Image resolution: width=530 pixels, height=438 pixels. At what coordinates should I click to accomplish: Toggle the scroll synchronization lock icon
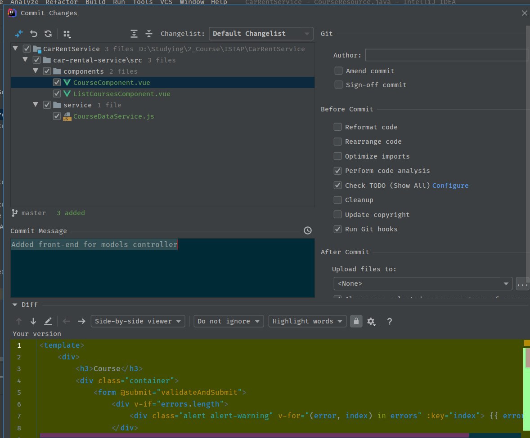(356, 321)
